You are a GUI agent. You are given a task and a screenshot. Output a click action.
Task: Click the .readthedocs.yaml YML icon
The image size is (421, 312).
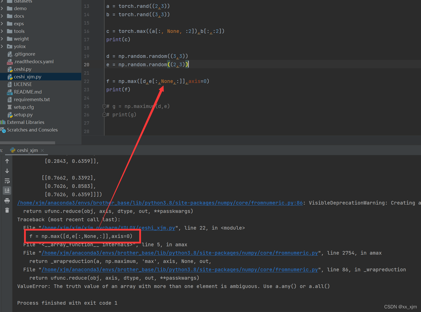(10, 62)
